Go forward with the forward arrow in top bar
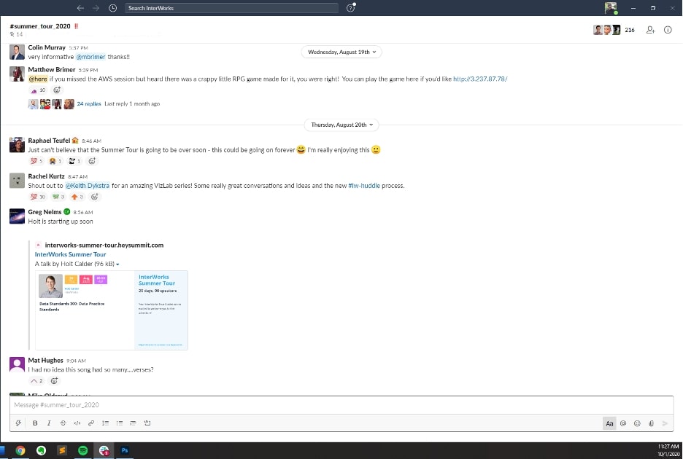This screenshot has height=459, width=683. 96,8
